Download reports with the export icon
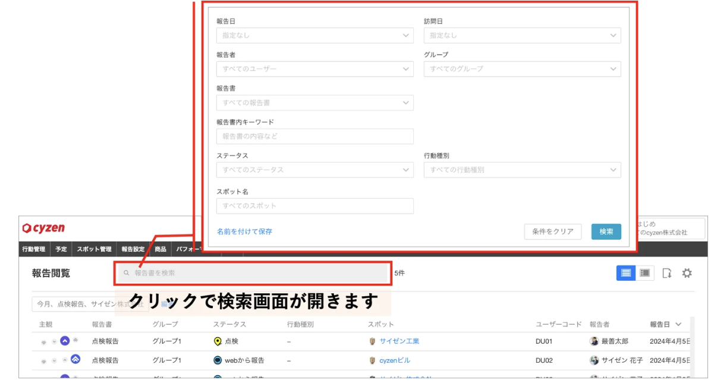717x387 pixels. click(x=667, y=273)
